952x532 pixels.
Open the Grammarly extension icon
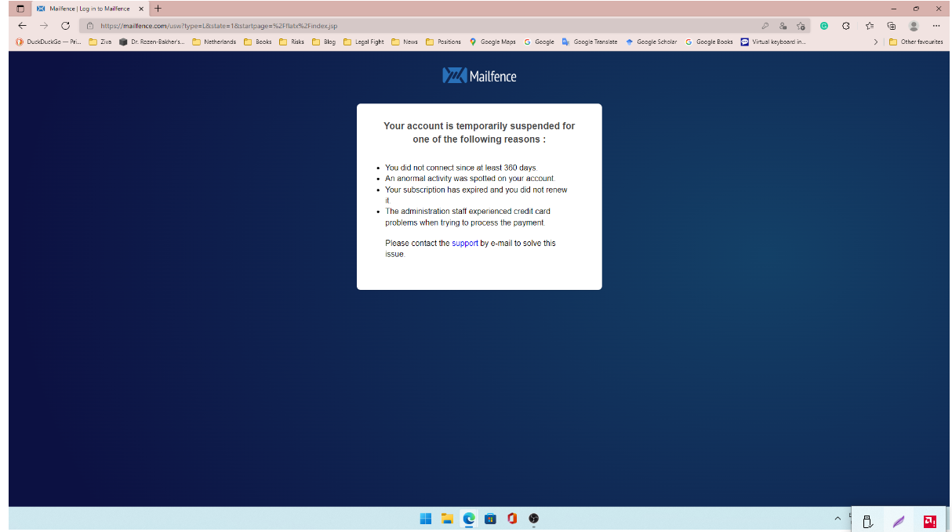tap(824, 26)
